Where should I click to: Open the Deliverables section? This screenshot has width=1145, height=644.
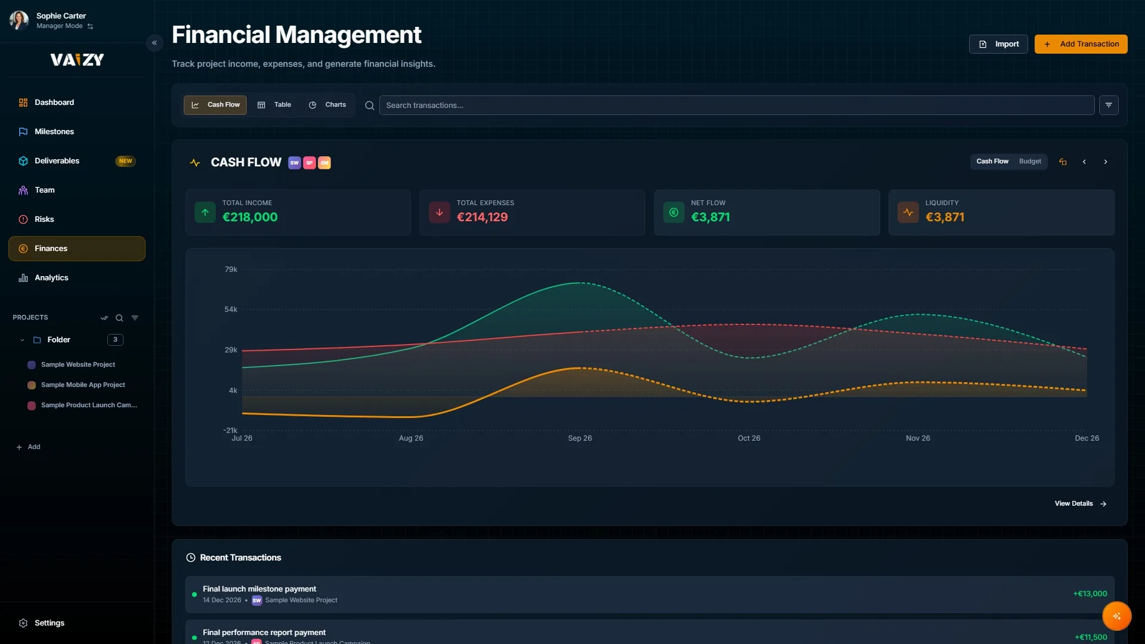coord(77,161)
